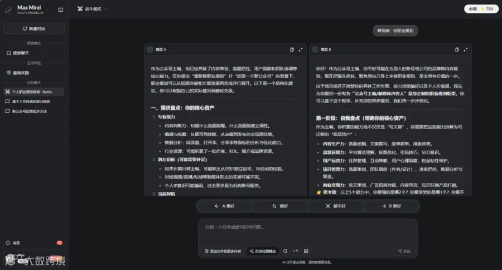
Task: Copy Model B's response
Action: [x=456, y=50]
